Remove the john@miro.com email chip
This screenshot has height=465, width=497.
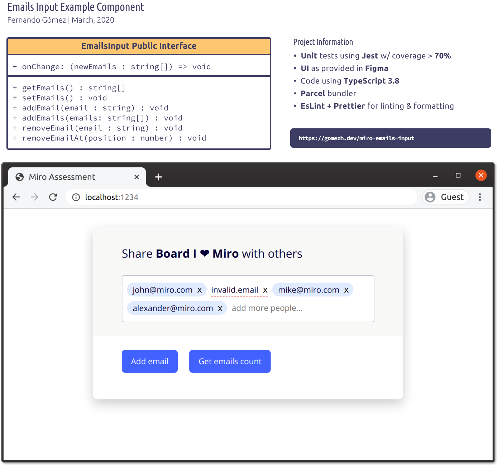tap(200, 290)
